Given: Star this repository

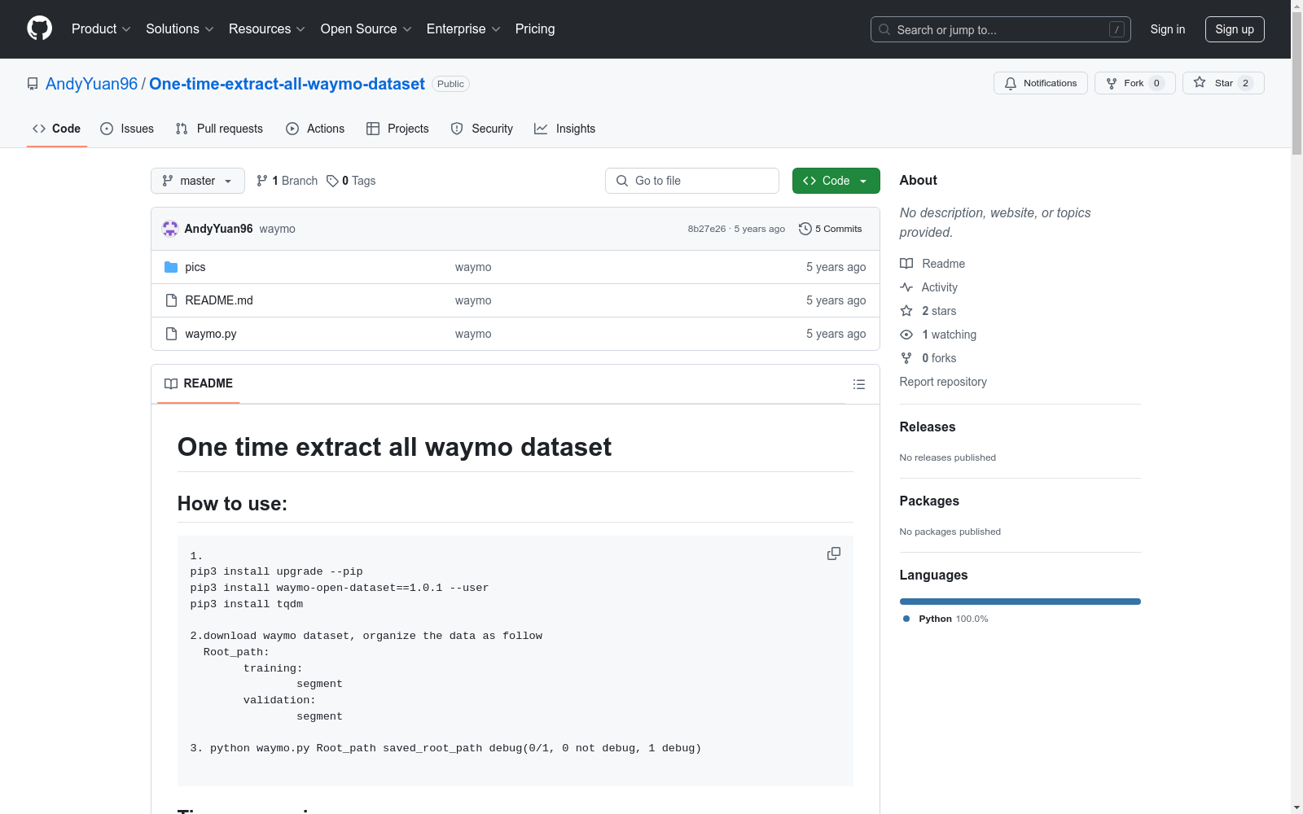Looking at the screenshot, I should (x=1223, y=83).
